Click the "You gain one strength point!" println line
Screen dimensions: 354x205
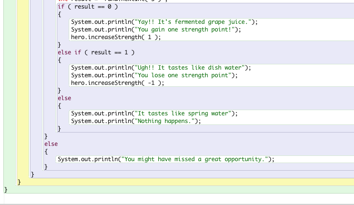click(156, 30)
